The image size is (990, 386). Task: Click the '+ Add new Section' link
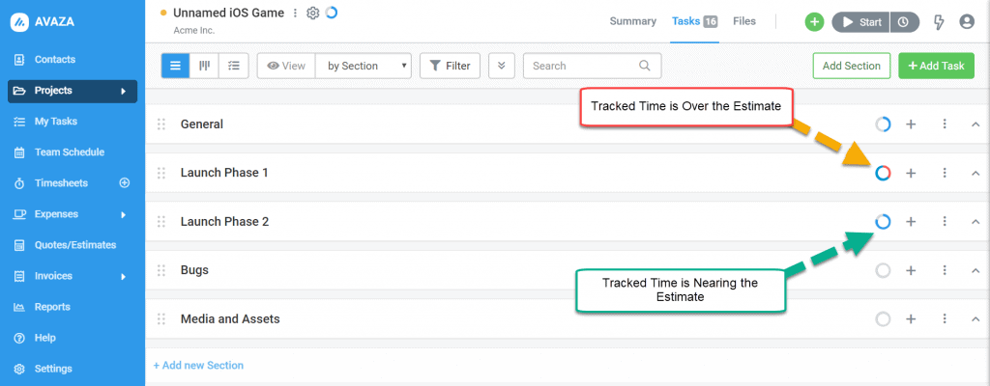pyautogui.click(x=198, y=366)
